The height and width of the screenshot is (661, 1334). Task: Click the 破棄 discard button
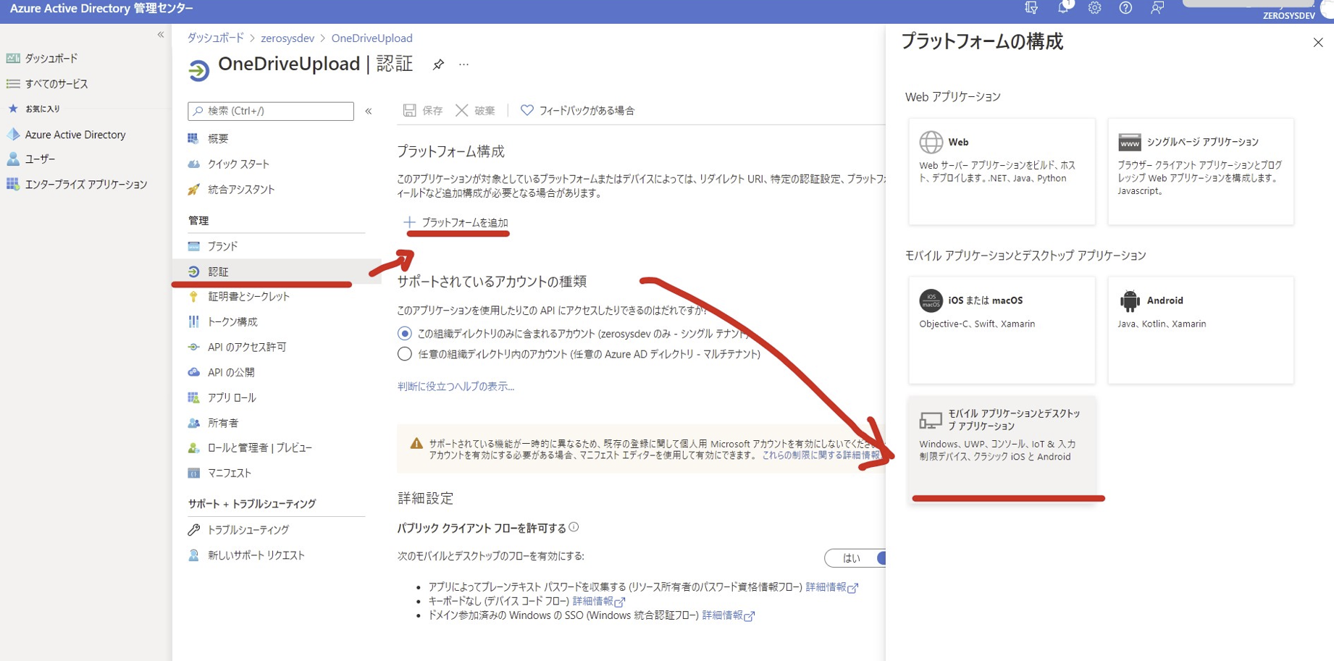click(x=475, y=110)
